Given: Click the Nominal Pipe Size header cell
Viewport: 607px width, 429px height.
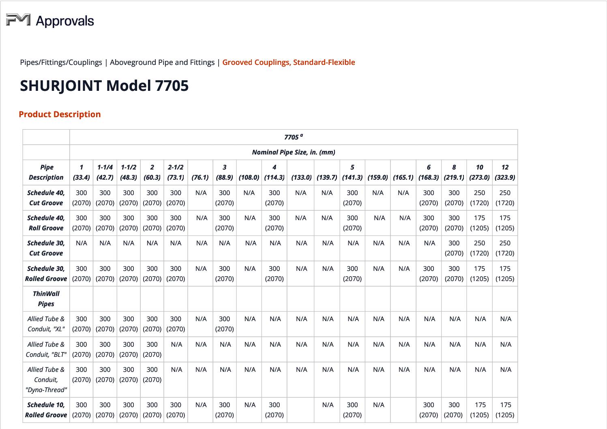Looking at the screenshot, I should [x=294, y=152].
